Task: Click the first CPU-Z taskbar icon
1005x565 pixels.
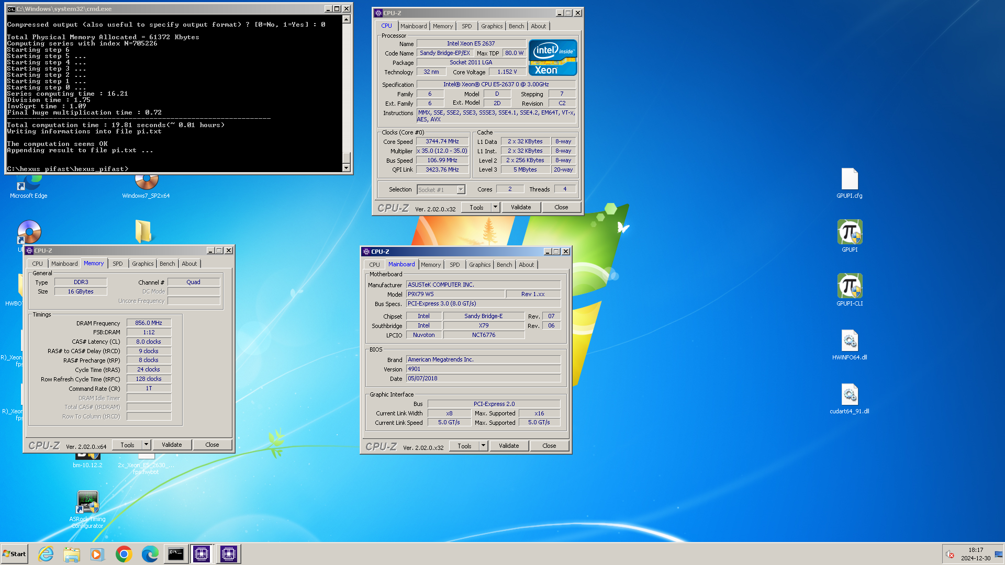Action: point(202,554)
